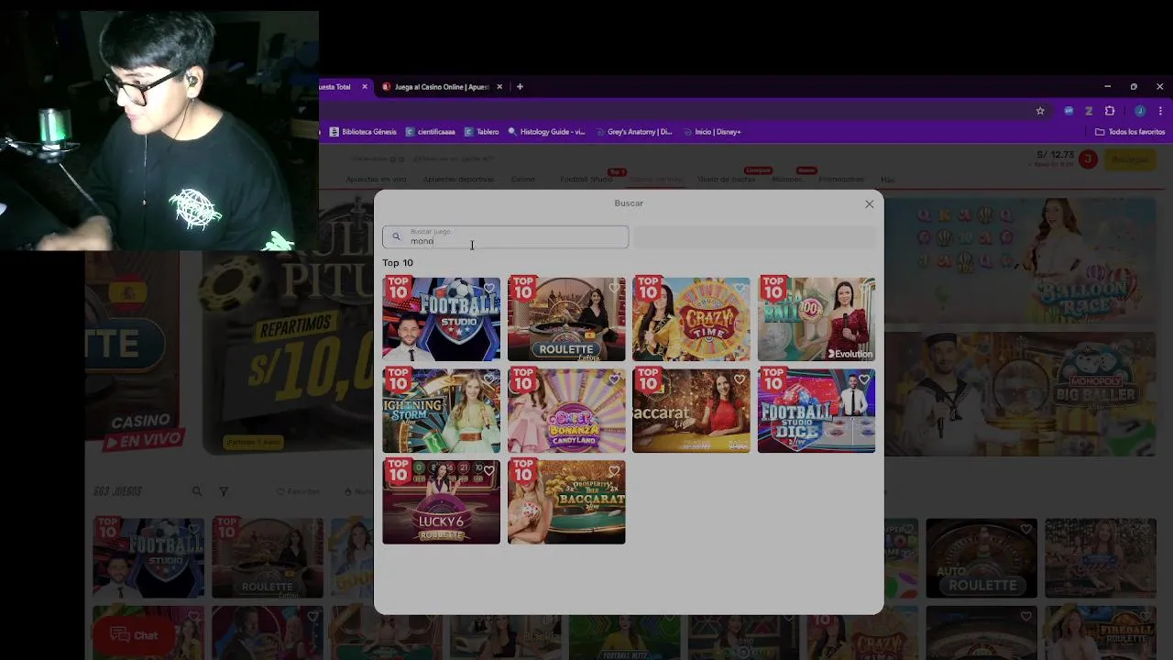Click the blue round extension icon
1173x660 pixels.
(x=1069, y=111)
